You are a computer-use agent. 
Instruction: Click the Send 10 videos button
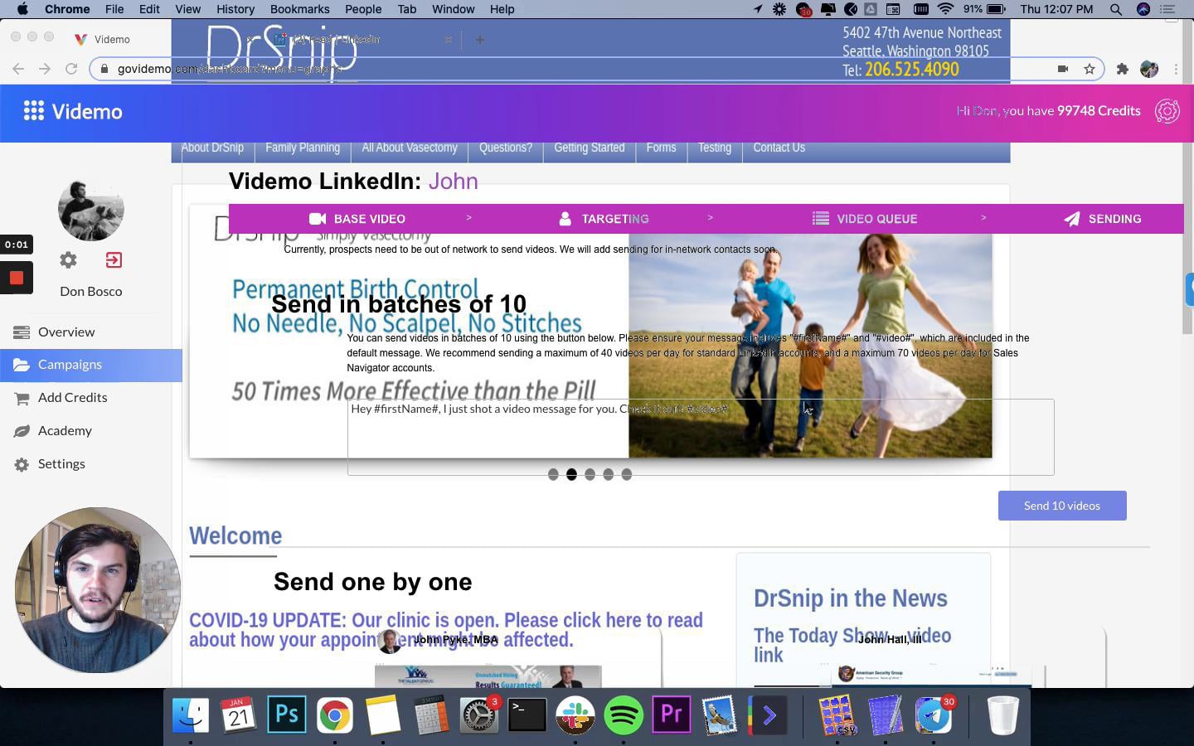(x=1062, y=506)
